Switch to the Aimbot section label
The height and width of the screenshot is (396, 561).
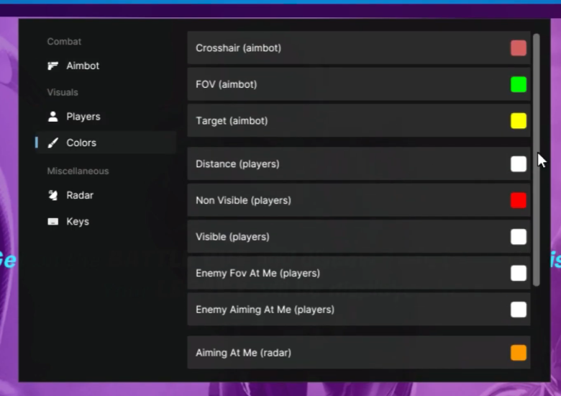click(83, 66)
